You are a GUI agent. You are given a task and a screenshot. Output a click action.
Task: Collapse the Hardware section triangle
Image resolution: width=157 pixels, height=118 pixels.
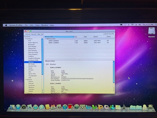point(25,39)
